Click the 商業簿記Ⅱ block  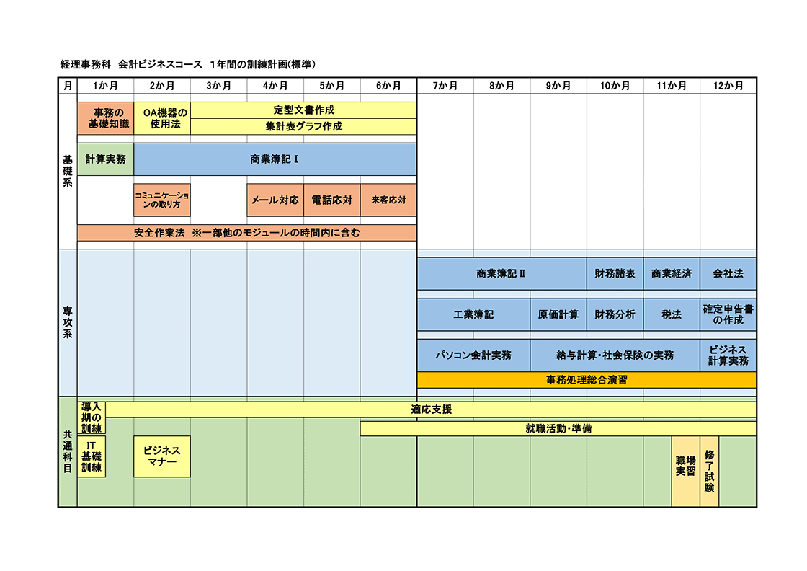point(501,273)
